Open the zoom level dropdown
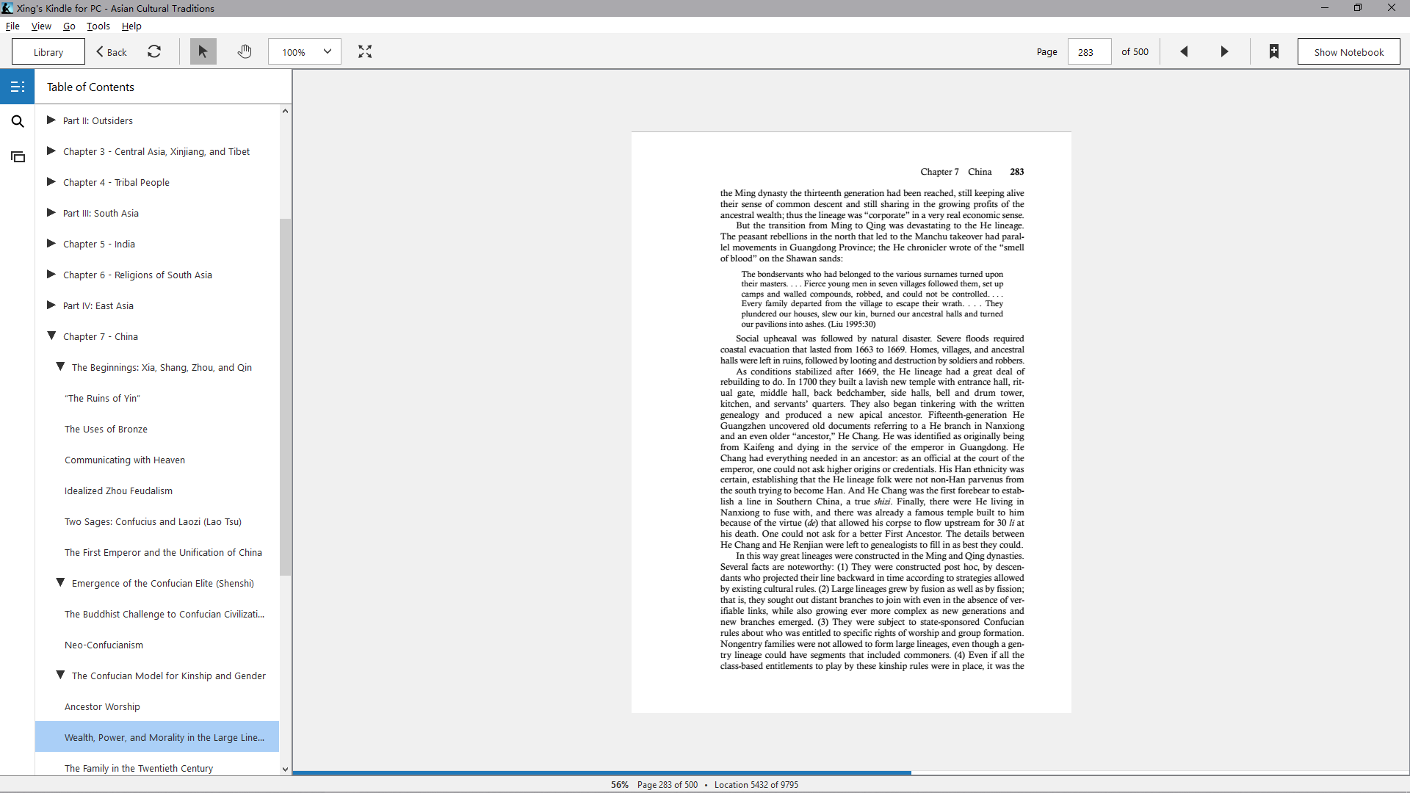Image resolution: width=1410 pixels, height=793 pixels. pos(305,51)
